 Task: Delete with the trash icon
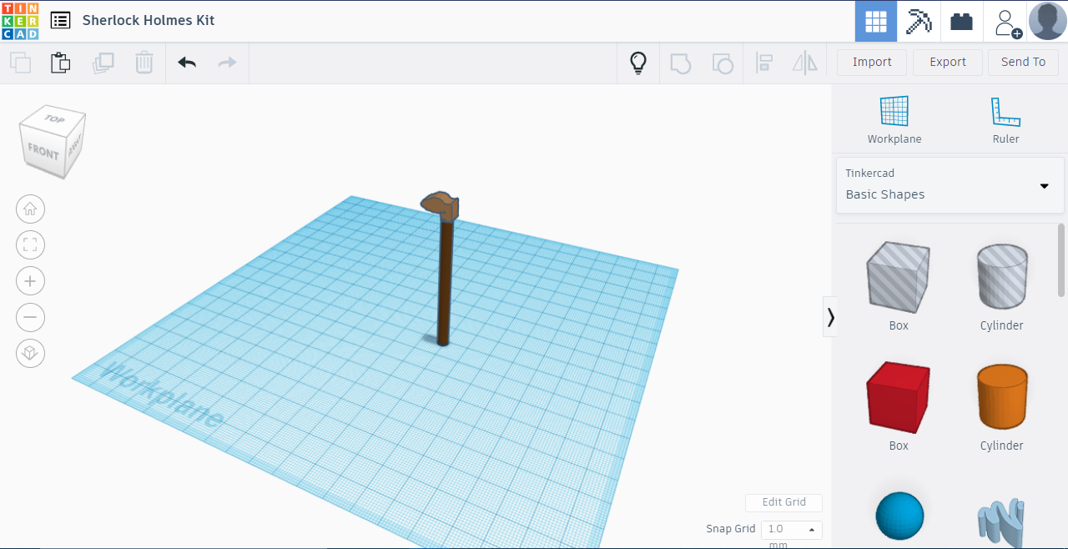[x=144, y=62]
